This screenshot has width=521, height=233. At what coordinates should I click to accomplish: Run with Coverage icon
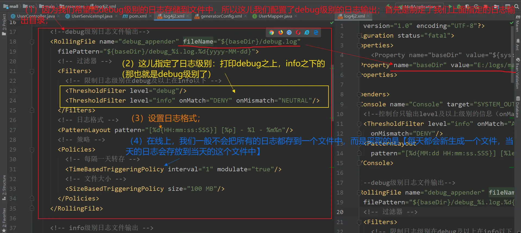468,6
